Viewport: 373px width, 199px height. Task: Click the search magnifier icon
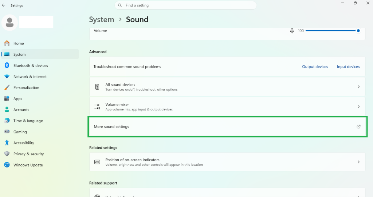(120, 5)
